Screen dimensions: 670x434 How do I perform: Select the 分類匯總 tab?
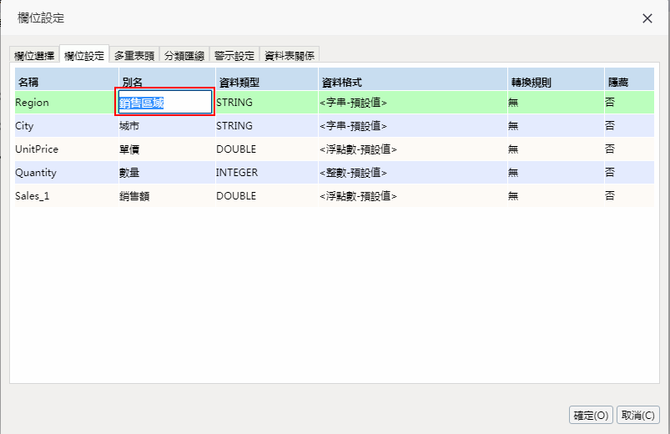184,56
